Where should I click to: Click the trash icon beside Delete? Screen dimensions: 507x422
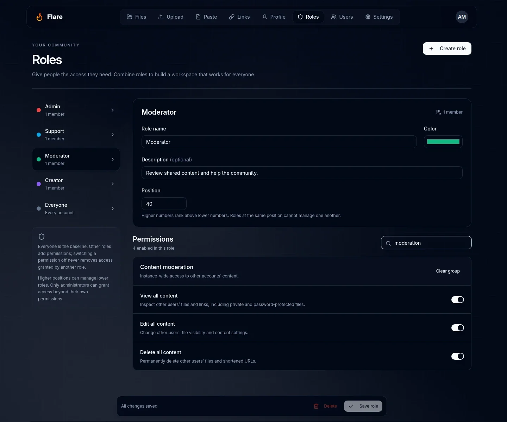coord(316,406)
